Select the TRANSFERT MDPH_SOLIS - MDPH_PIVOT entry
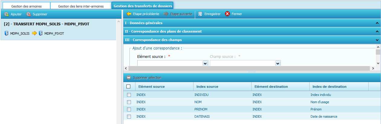The image size is (381, 124). coord(47,24)
